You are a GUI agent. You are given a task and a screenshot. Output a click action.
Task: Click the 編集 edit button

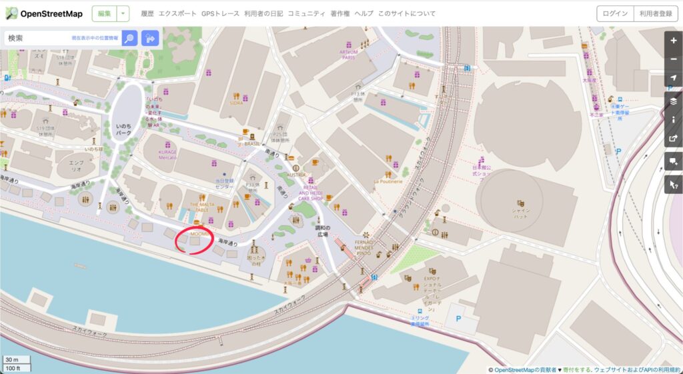point(105,13)
